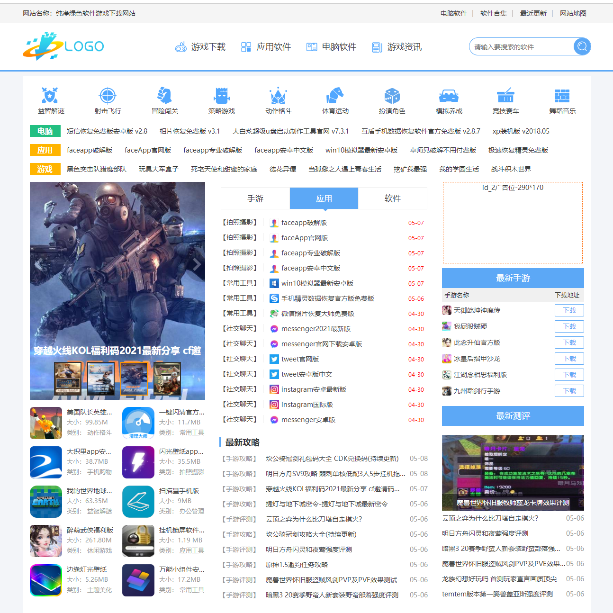This screenshot has height=613, width=613.
Task: Open the 魔兽世界怀旧服牧师 review image
Action: [513, 472]
